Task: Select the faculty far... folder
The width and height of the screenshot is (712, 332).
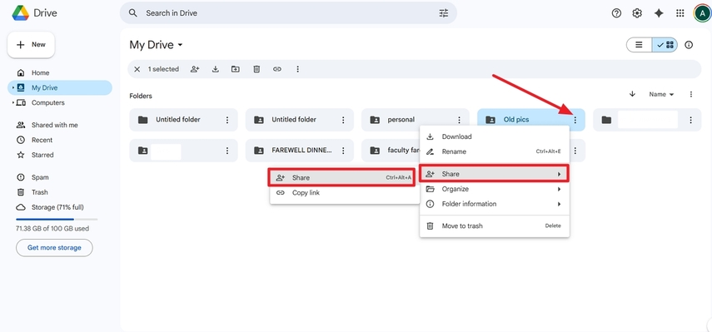Action: click(391, 150)
